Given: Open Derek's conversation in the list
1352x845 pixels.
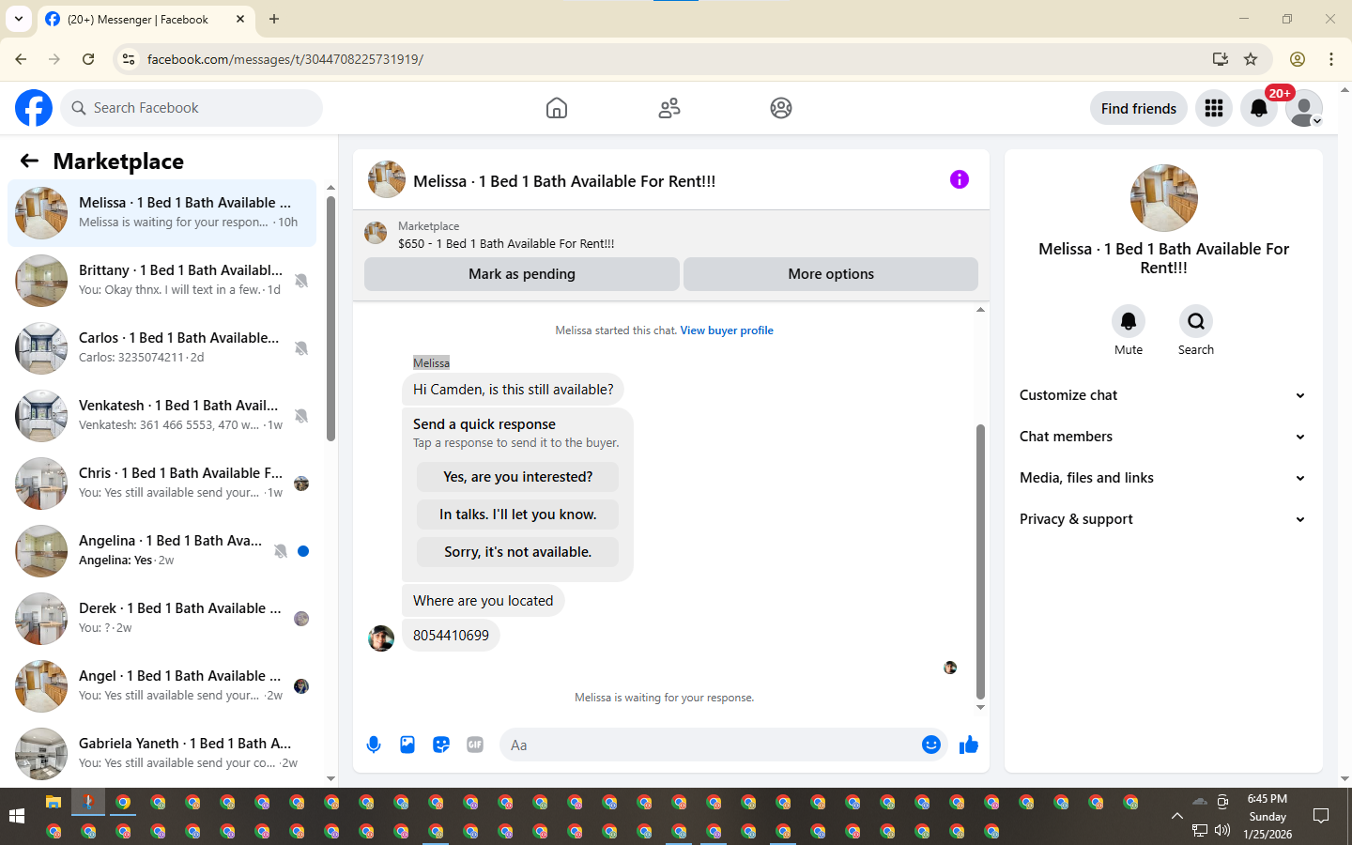Looking at the screenshot, I should click(161, 619).
